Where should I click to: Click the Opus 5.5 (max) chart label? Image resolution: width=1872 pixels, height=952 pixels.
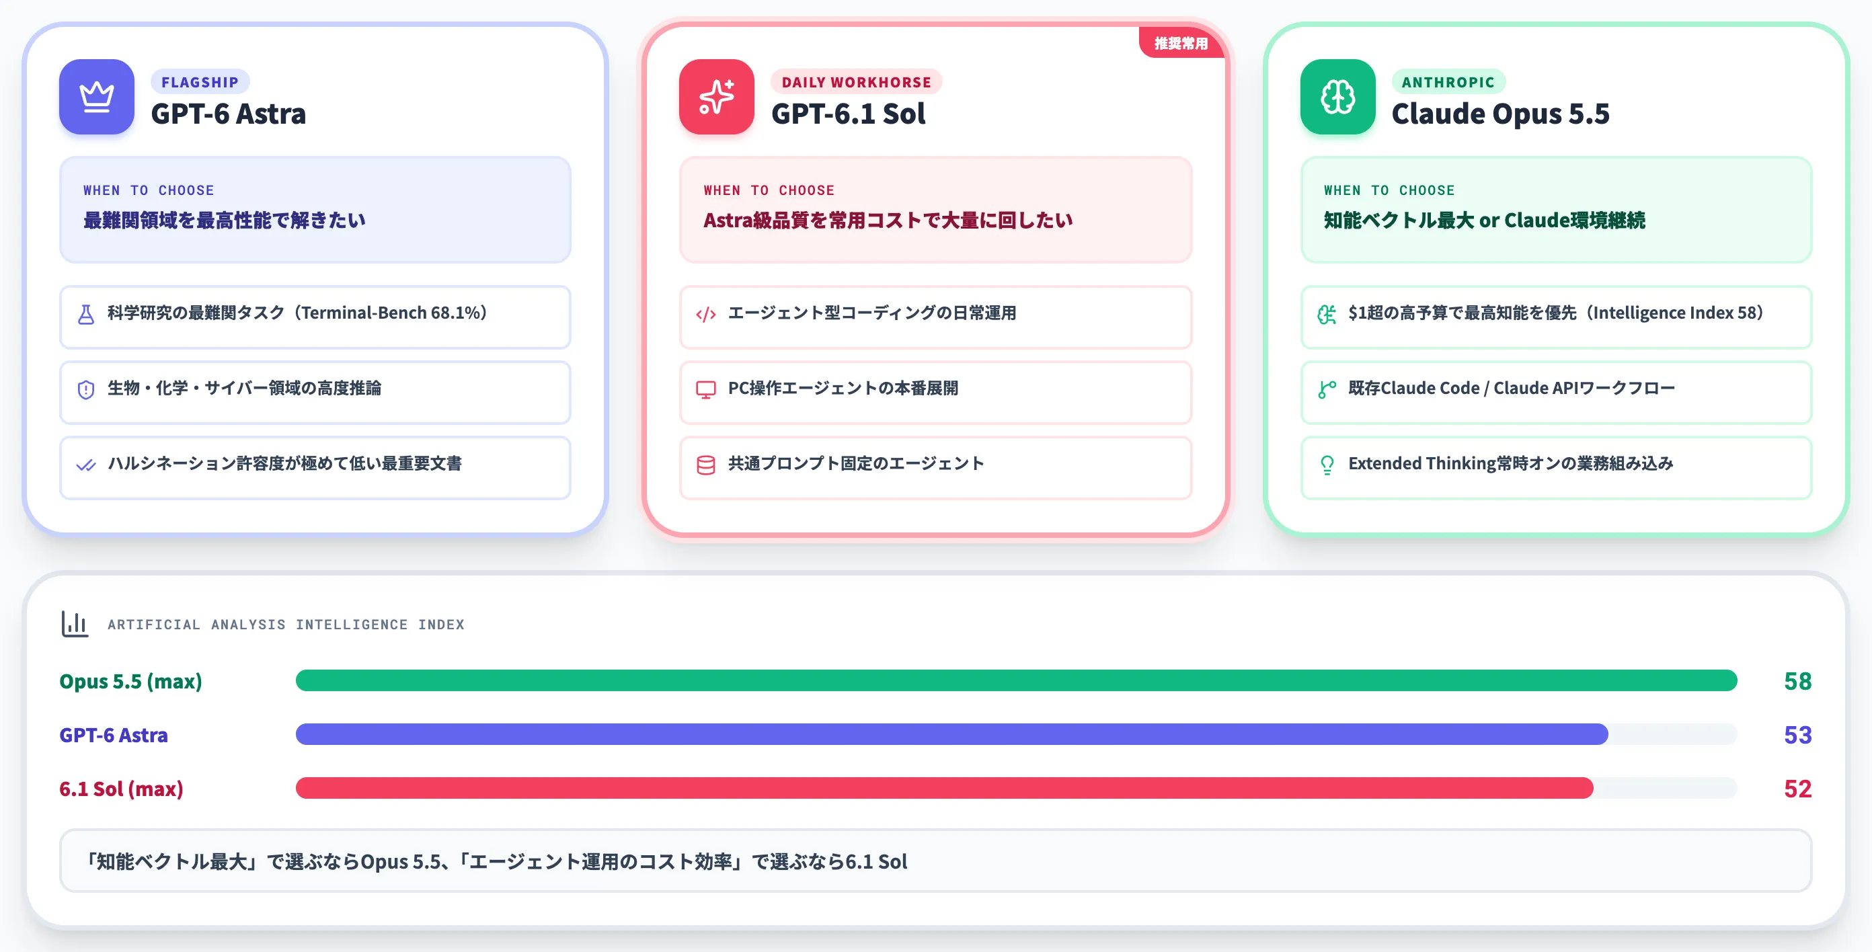pyautogui.click(x=131, y=681)
